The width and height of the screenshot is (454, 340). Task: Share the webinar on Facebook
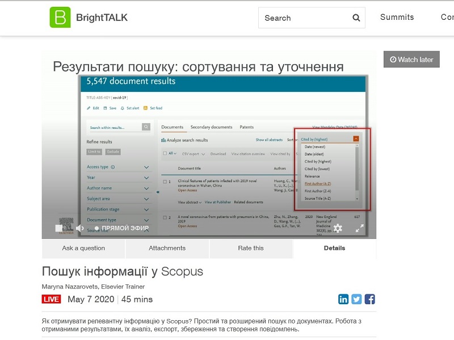tap(369, 299)
